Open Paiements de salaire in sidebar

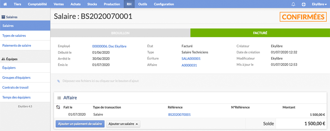[25, 45]
